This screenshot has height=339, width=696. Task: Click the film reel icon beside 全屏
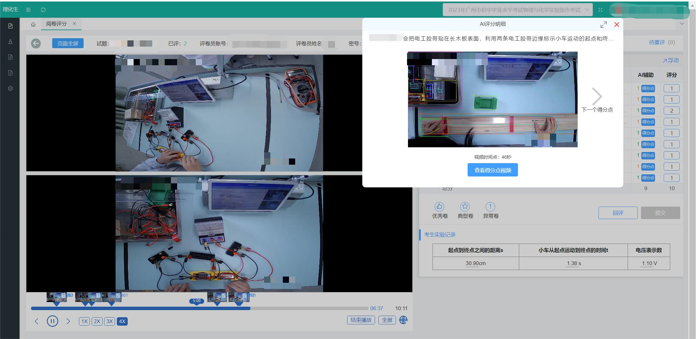[403, 320]
